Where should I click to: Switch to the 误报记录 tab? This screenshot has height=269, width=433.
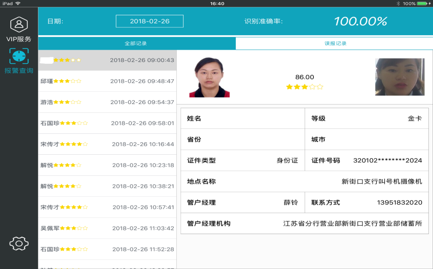point(335,43)
